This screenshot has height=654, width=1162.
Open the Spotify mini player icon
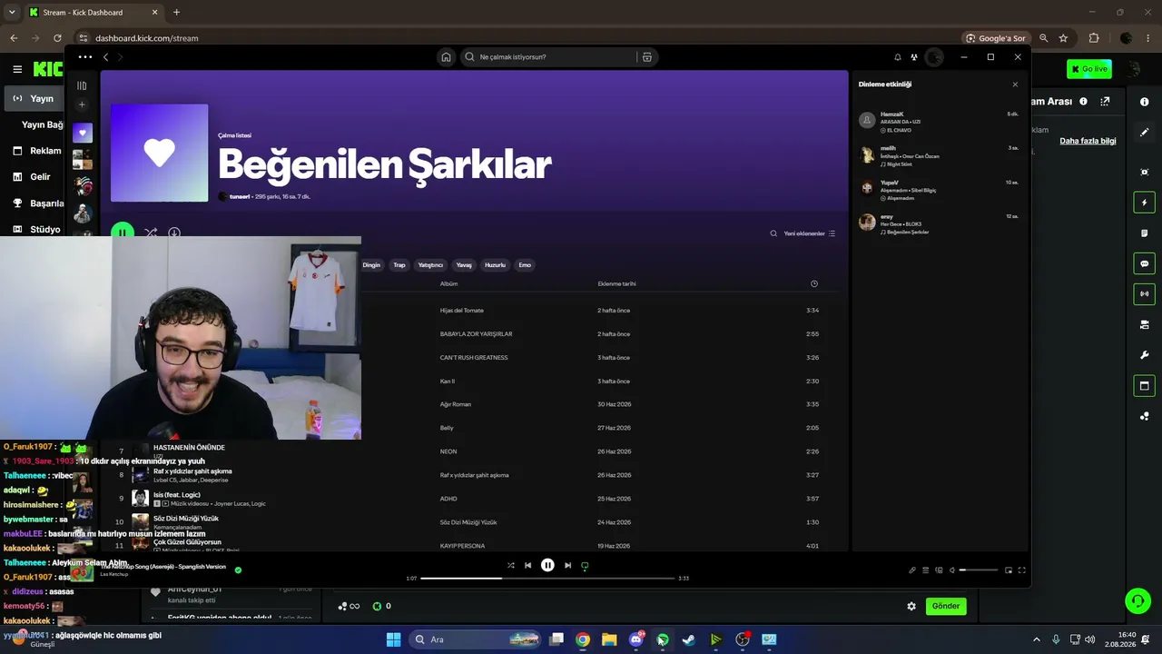[1008, 570]
